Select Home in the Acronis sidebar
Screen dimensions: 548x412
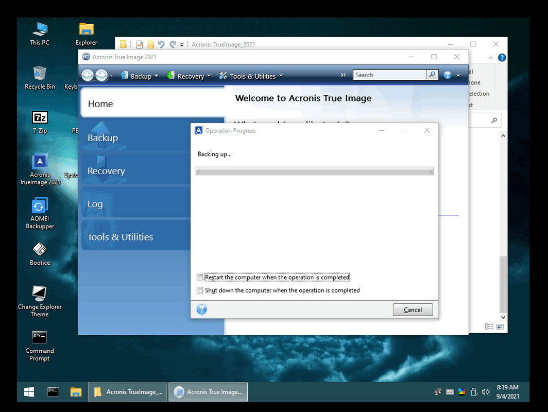click(153, 102)
